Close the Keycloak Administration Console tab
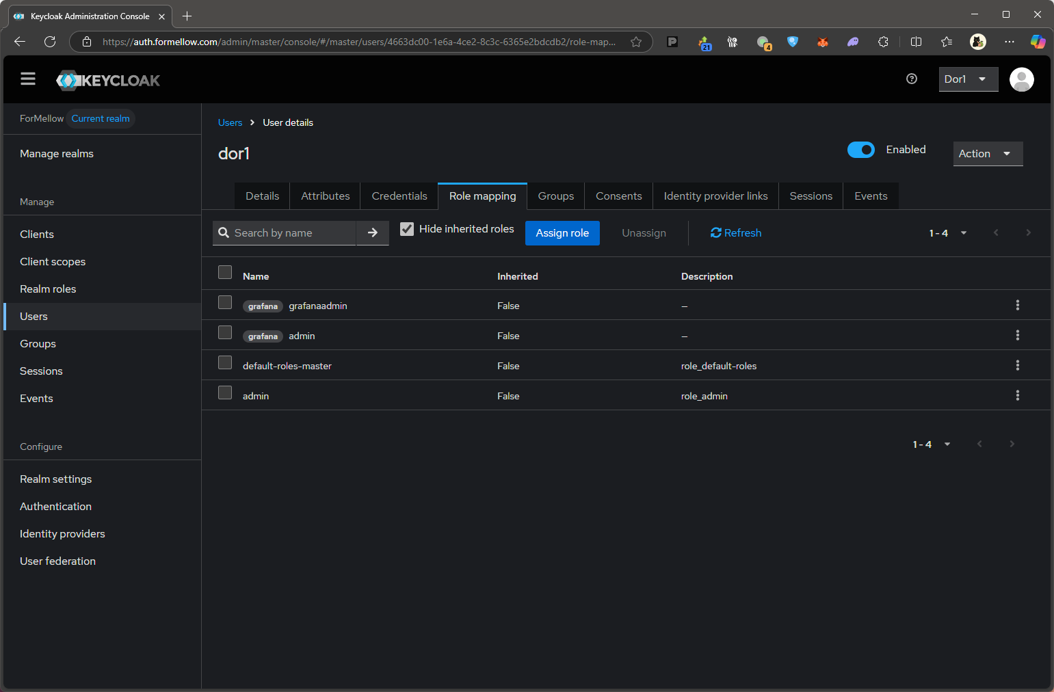This screenshot has height=692, width=1054. point(162,16)
